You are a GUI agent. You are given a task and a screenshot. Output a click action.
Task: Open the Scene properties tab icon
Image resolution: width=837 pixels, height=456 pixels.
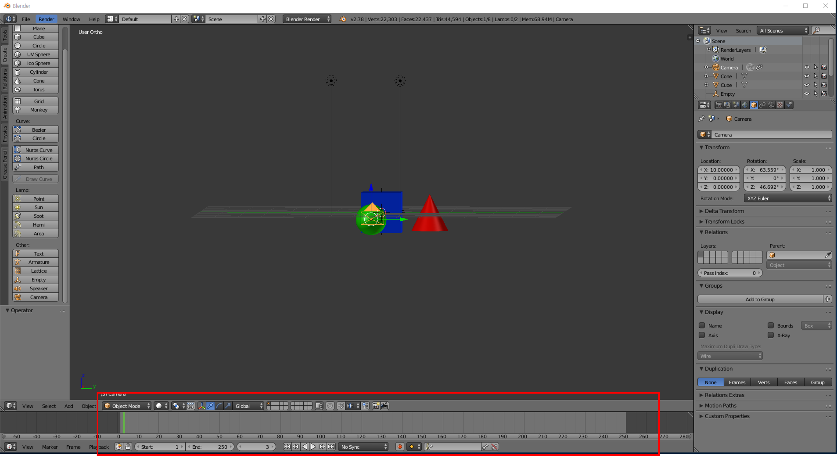point(736,105)
